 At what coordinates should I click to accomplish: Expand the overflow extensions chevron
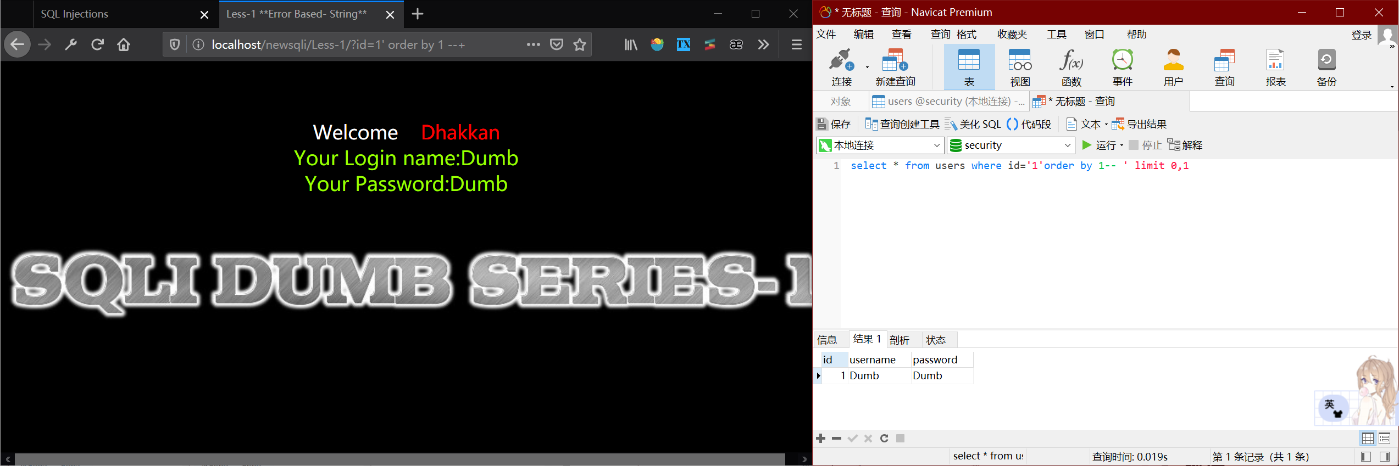[x=763, y=44]
